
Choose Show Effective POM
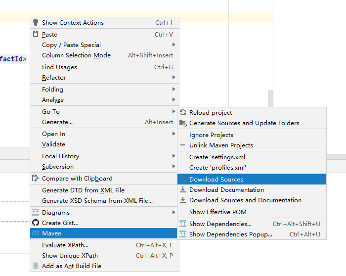pyautogui.click(x=217, y=212)
